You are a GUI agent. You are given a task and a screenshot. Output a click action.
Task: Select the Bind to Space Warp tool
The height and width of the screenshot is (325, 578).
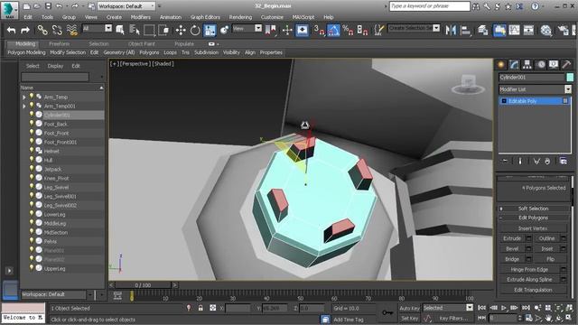pos(72,30)
